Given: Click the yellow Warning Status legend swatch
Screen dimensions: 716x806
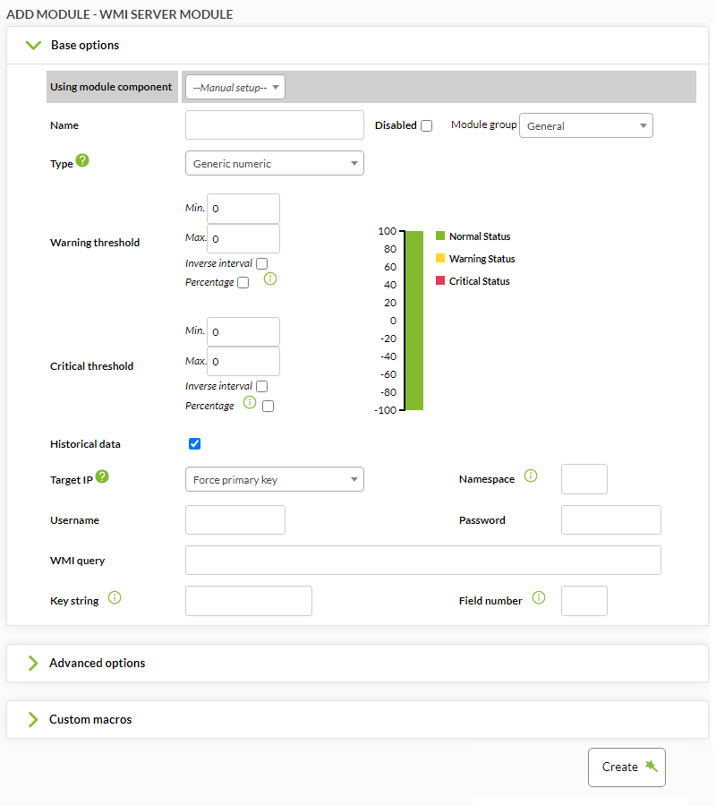Looking at the screenshot, I should point(440,258).
